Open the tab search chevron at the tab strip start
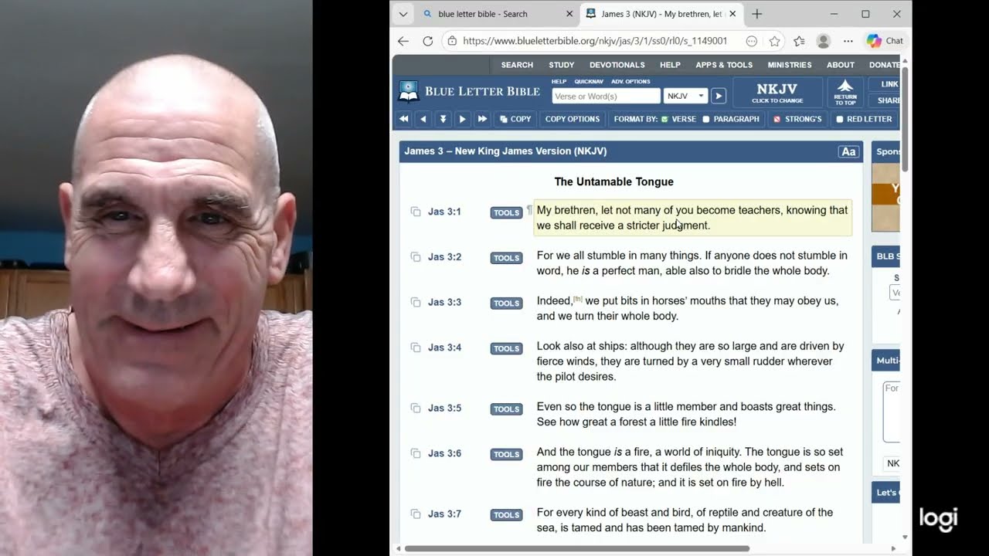Screen dimensions: 989x556 [x=403, y=14]
